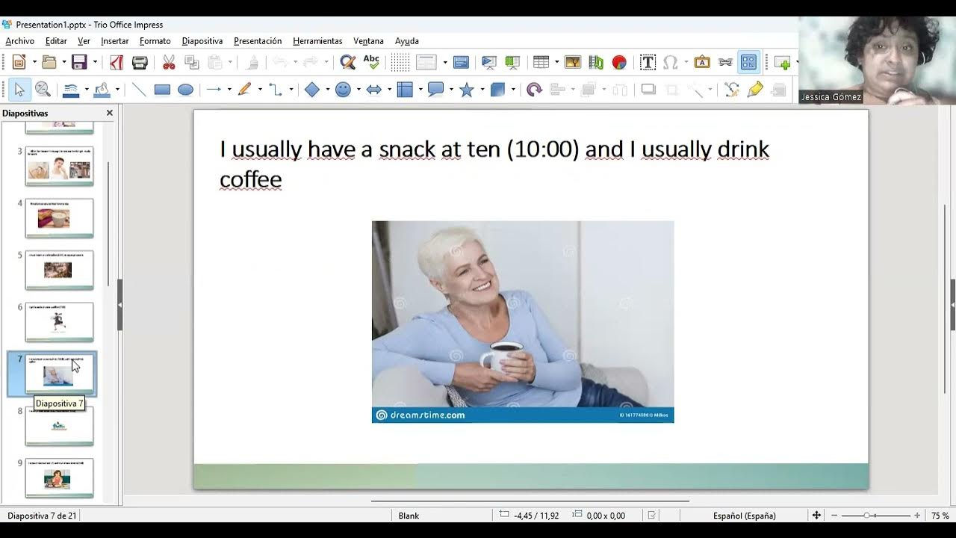Run spelling check with the Abc icon
This screenshot has width=956, height=538.
(371, 63)
